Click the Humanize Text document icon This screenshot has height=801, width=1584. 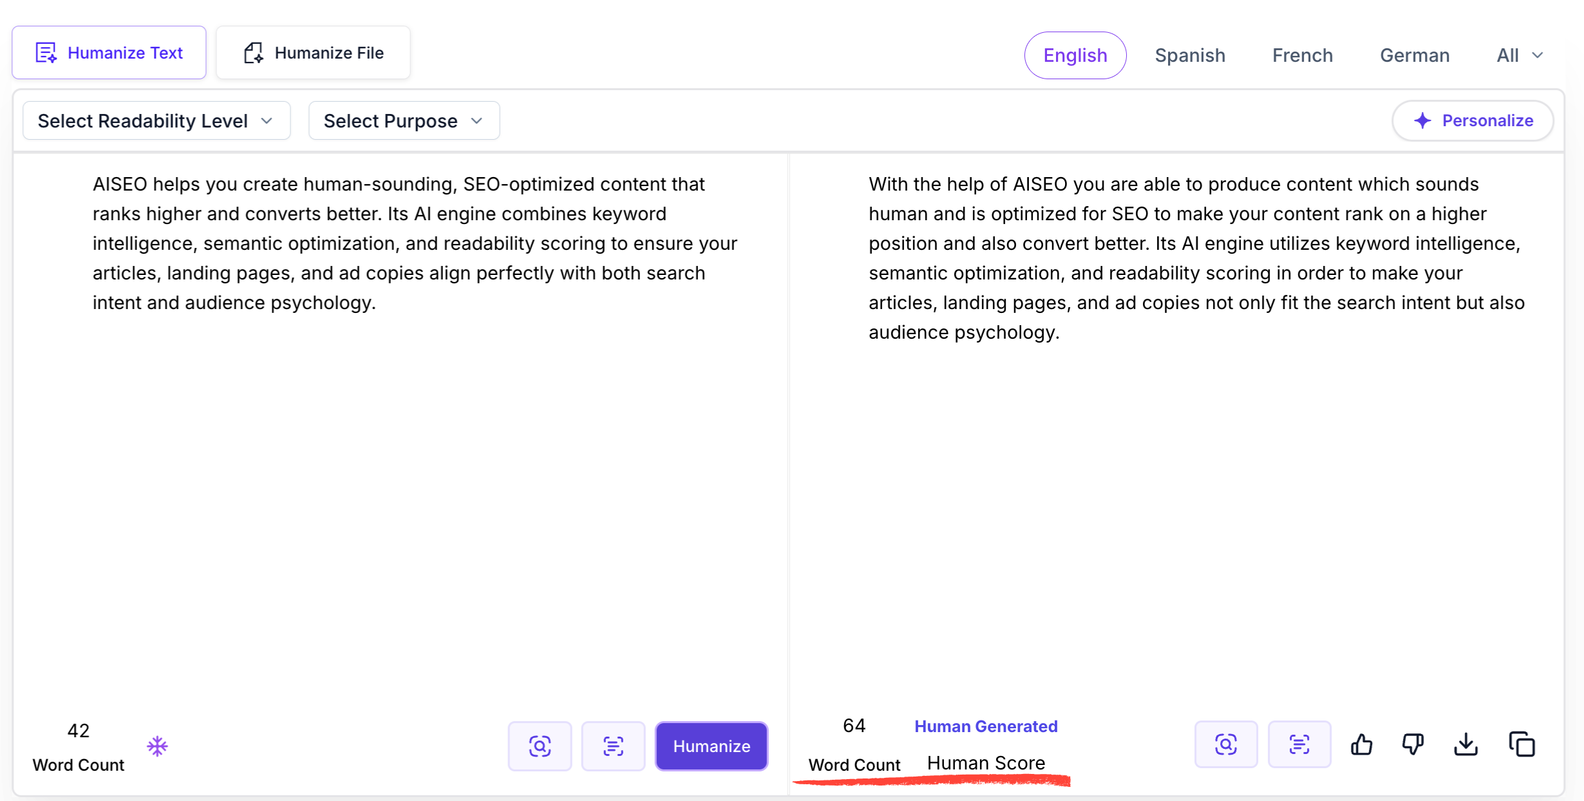click(46, 53)
